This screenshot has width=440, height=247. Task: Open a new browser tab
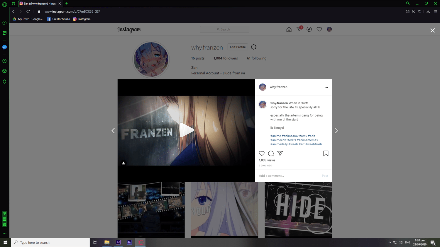click(67, 4)
